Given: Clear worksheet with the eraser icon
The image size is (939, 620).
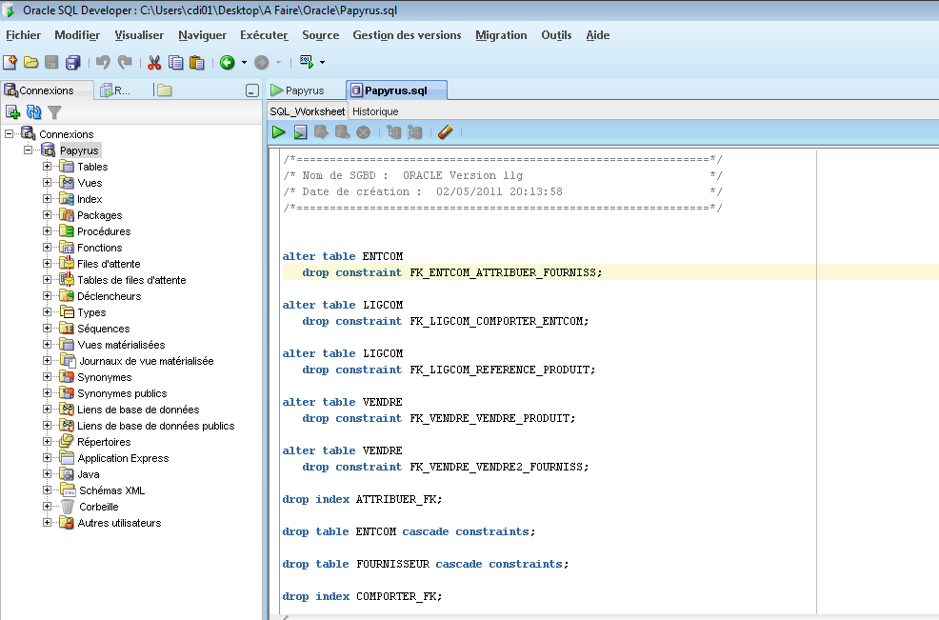Looking at the screenshot, I should pyautogui.click(x=445, y=132).
